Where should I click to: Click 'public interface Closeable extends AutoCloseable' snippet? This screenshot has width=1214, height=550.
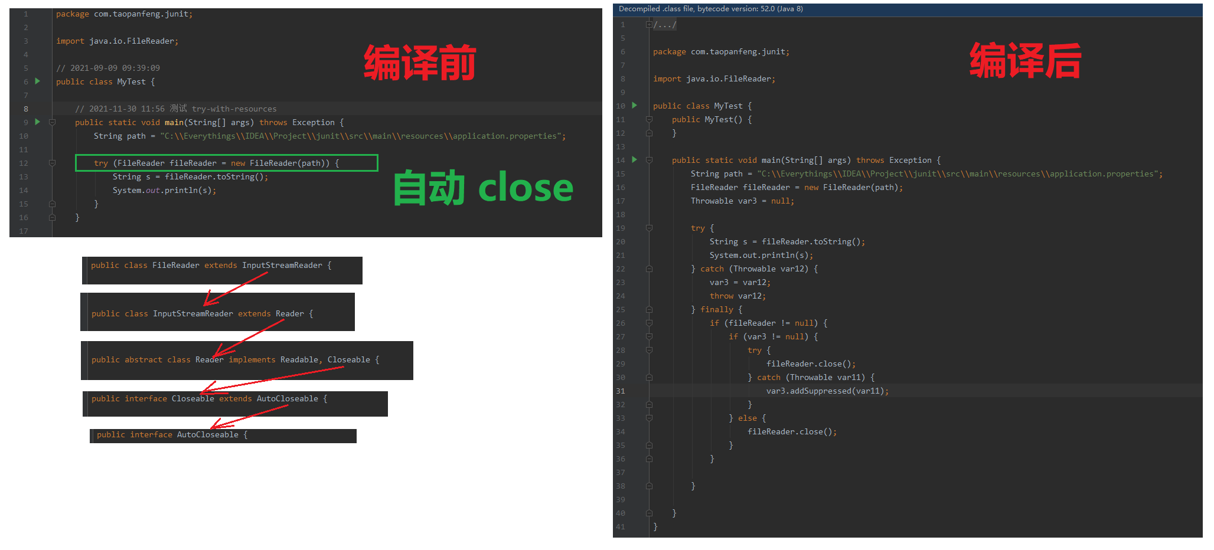pos(209,398)
